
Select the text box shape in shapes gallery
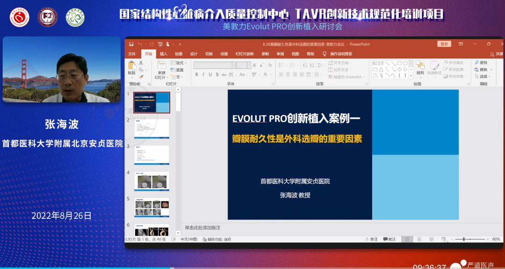click(x=375, y=63)
